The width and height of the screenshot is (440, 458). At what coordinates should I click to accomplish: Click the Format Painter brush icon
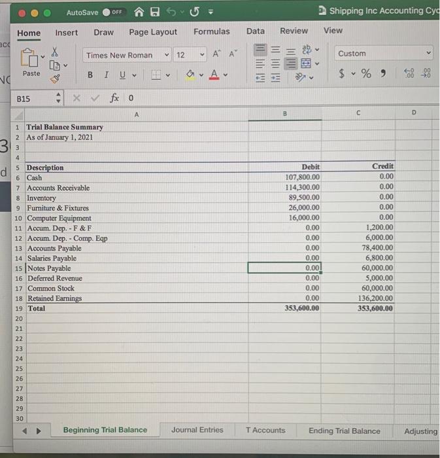55,79
